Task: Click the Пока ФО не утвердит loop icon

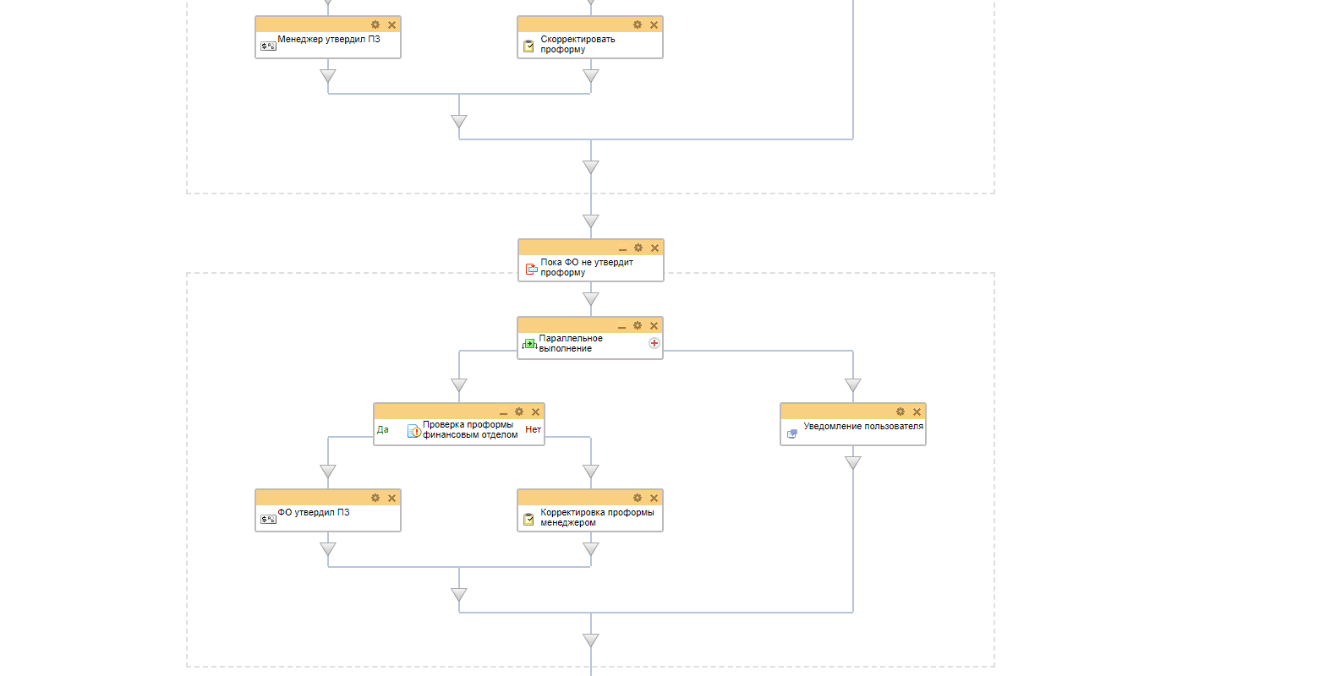Action: point(531,269)
